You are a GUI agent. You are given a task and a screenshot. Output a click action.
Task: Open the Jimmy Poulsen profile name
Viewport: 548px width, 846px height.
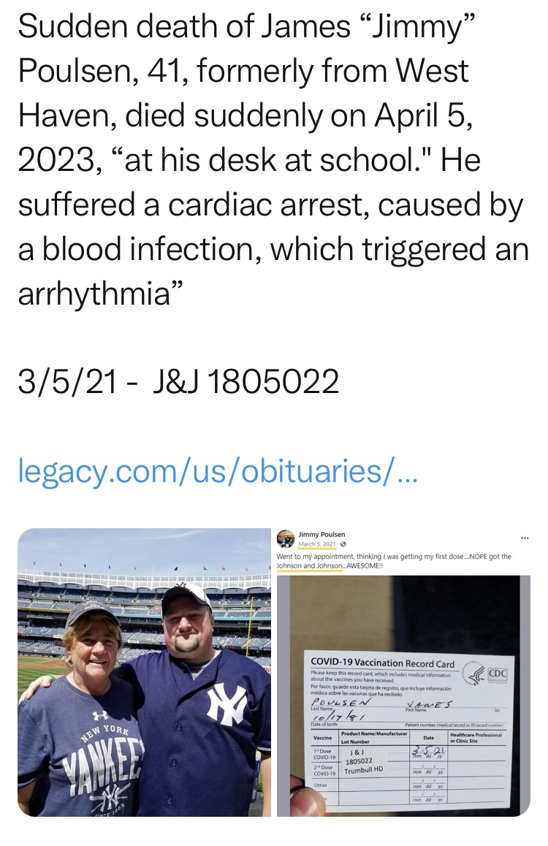[x=322, y=534]
